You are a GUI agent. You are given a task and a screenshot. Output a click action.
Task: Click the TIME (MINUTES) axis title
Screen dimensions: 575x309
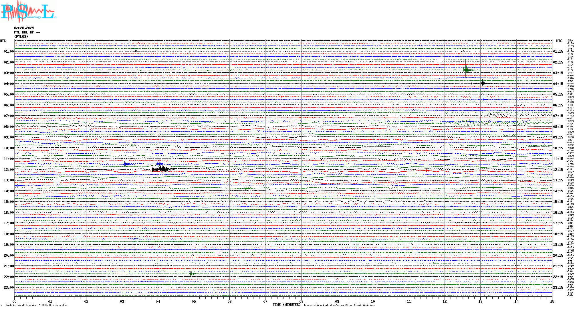click(287, 305)
